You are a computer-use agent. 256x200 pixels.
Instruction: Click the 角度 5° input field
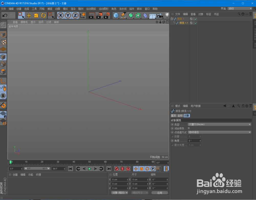pos(194,141)
